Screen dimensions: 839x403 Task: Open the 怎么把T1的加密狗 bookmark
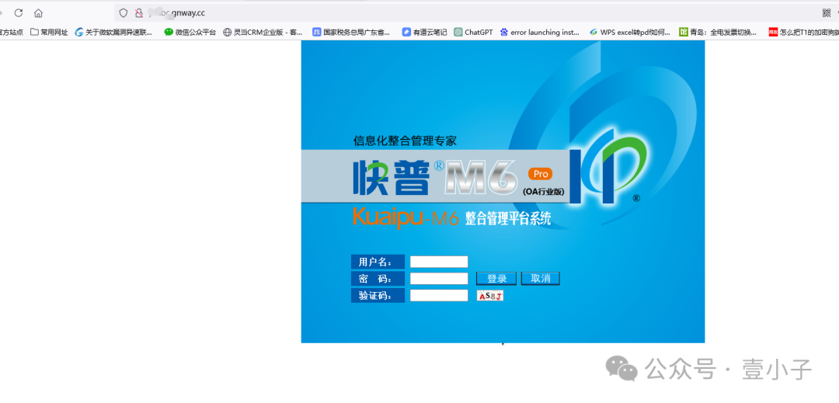804,32
